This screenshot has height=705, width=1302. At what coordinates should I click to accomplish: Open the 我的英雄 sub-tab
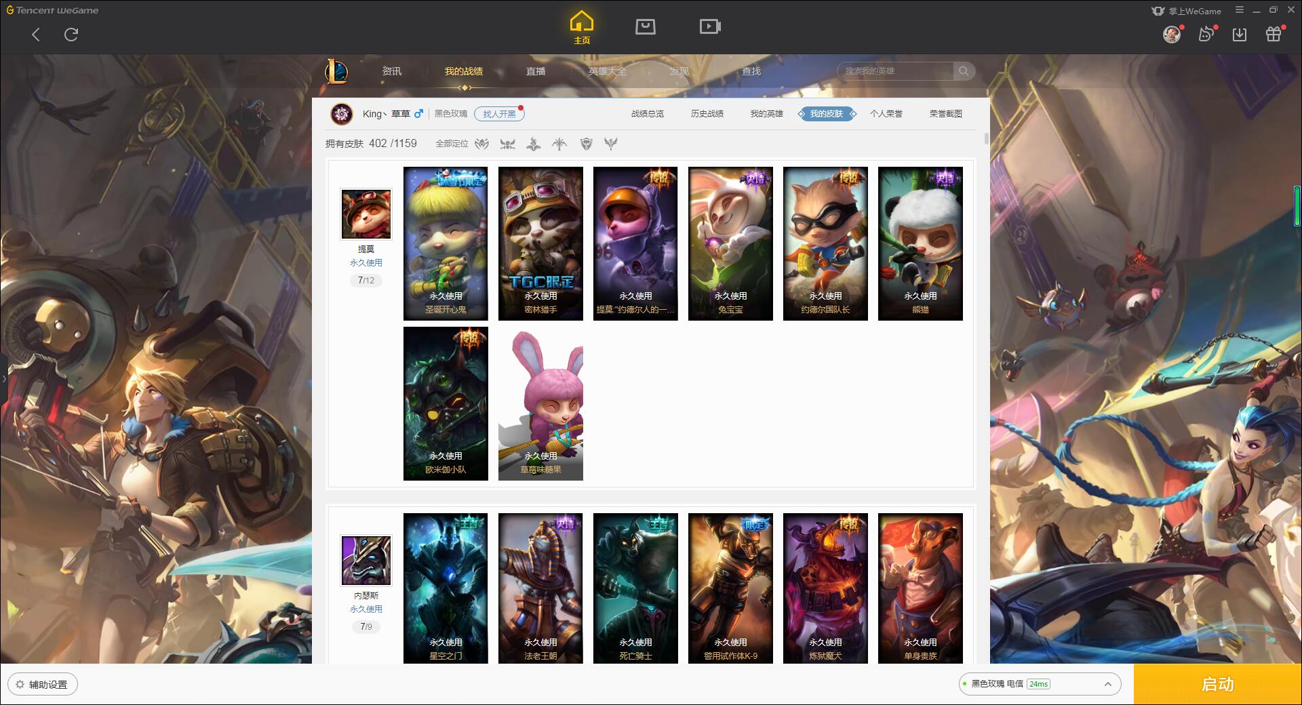point(767,114)
